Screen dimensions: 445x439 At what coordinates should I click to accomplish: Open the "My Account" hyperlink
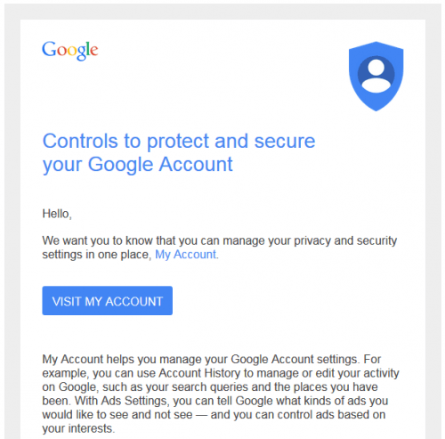point(186,255)
